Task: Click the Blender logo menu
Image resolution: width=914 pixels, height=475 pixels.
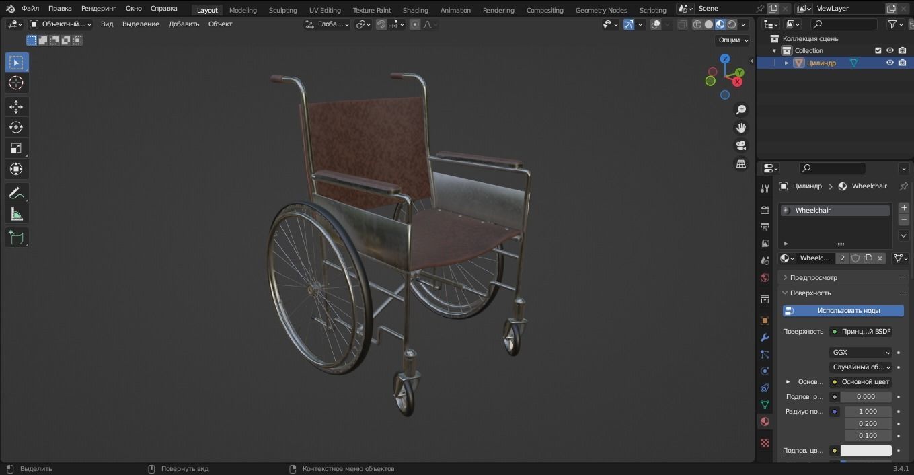Action: [10, 9]
